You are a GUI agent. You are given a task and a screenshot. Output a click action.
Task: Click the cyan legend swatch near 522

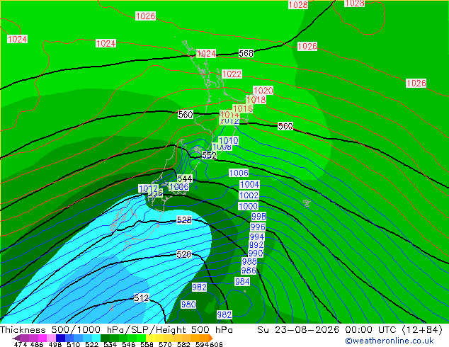click(x=96, y=338)
